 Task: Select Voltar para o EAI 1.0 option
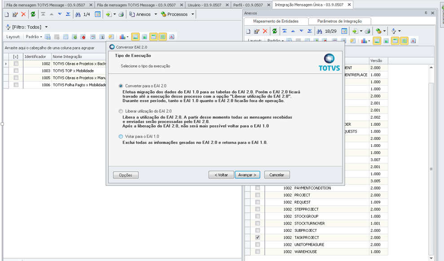pyautogui.click(x=121, y=136)
